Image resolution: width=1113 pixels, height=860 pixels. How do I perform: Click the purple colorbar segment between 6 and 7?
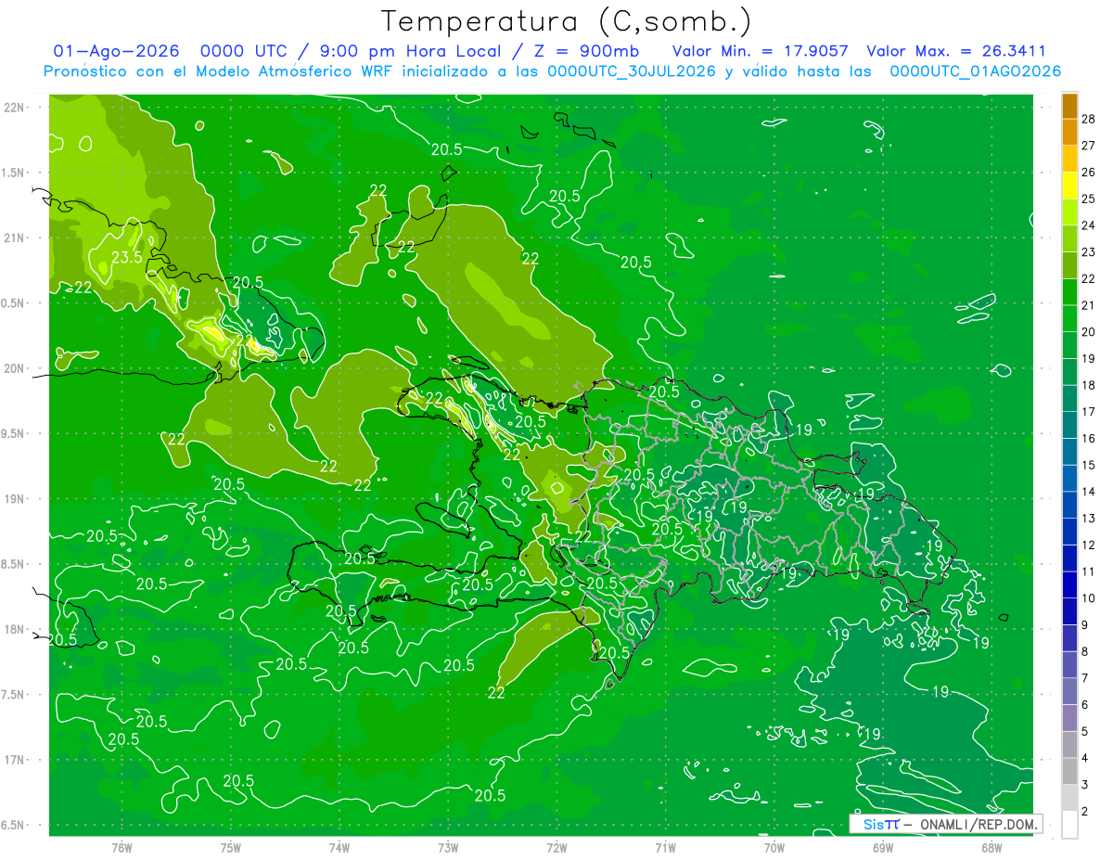(x=1069, y=692)
